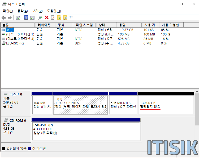200x158 pixels.
Task: Click the CD-ROM 0 disc icon
Action: click(6, 120)
